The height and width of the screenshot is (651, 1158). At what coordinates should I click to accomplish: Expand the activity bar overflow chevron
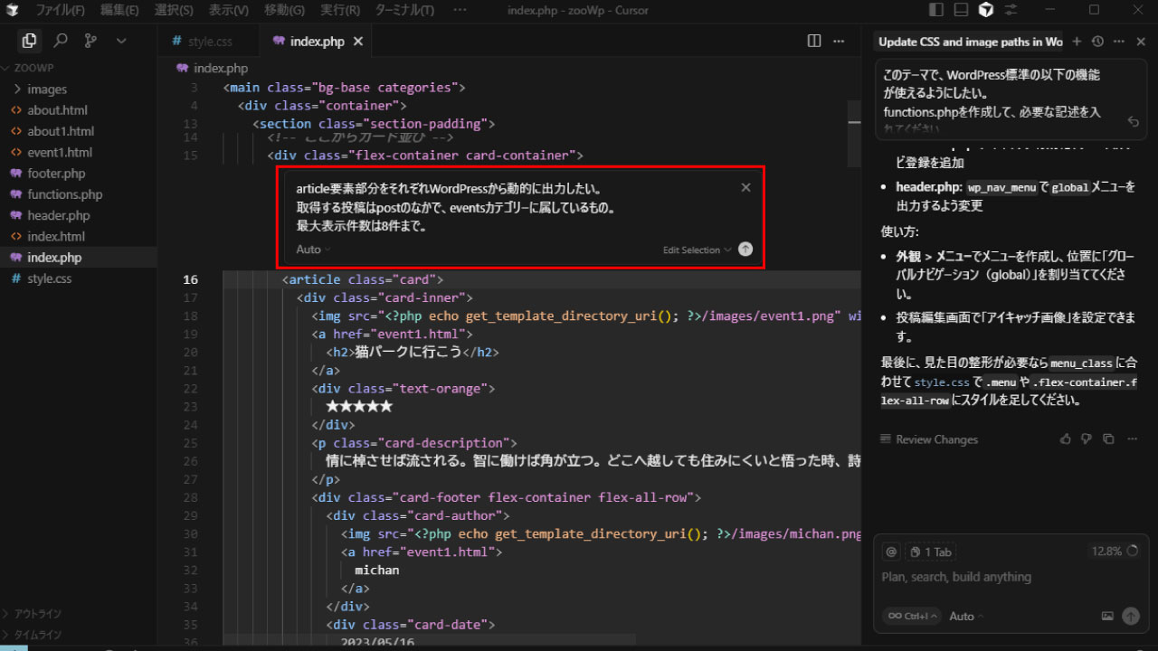(120, 41)
